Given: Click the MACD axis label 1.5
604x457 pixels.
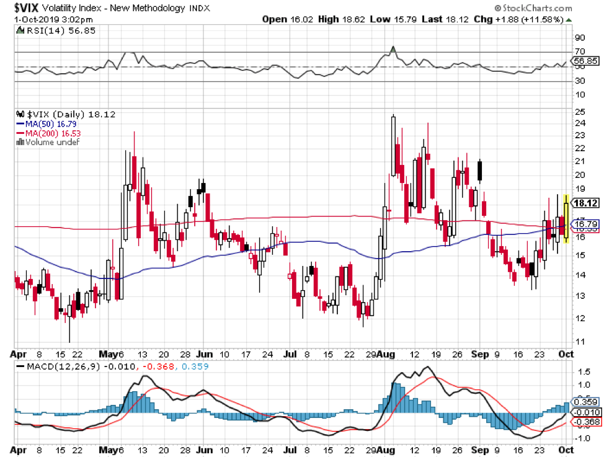Looking at the screenshot, I should coord(584,372).
